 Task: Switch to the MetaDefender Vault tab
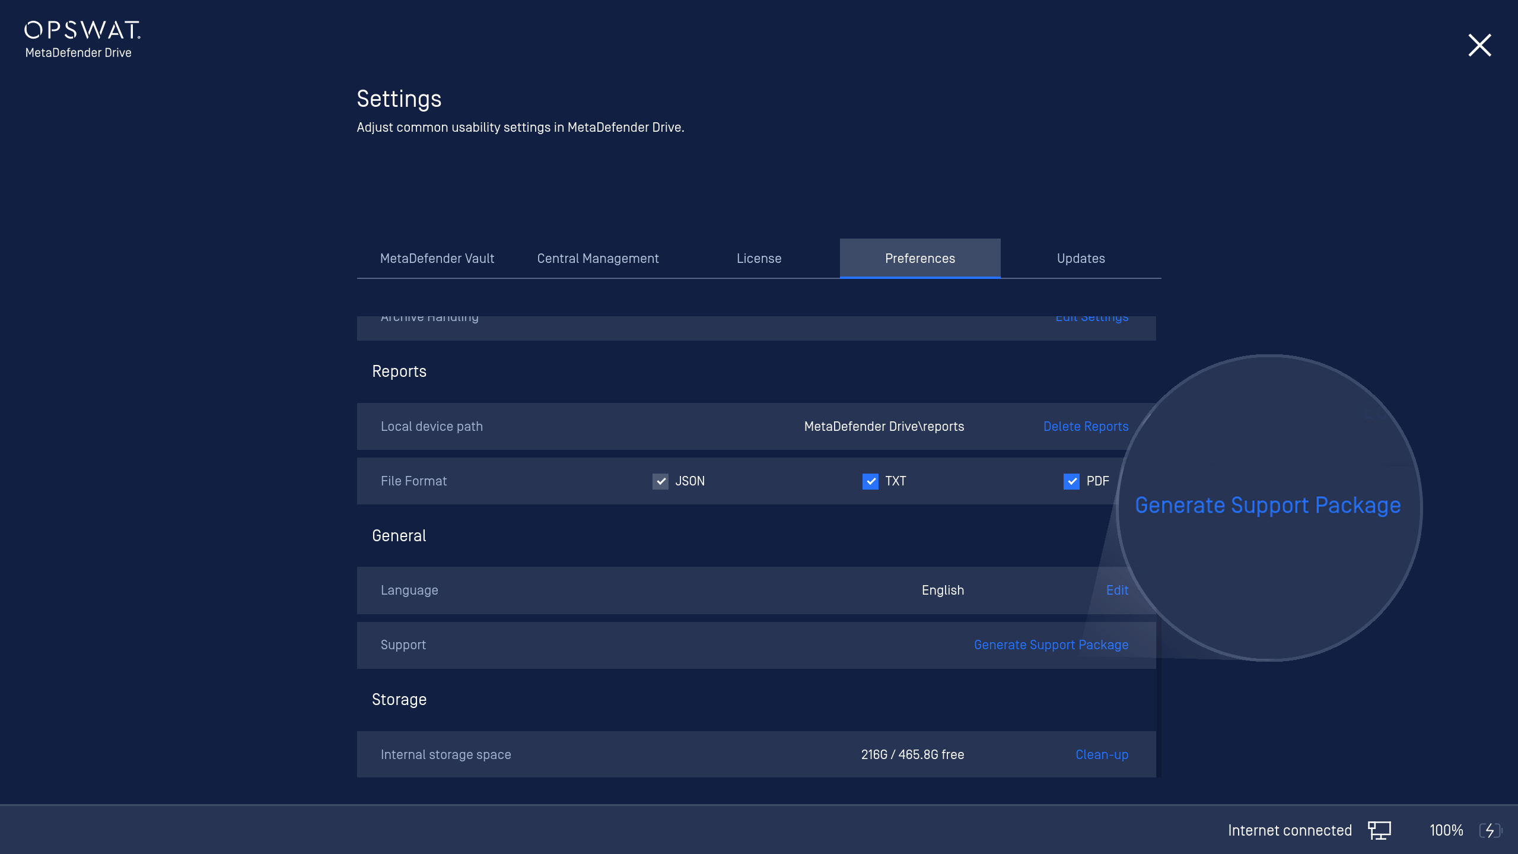tap(437, 258)
